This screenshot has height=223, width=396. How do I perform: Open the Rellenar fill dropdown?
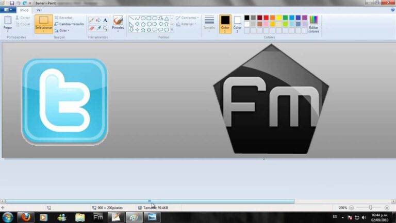pyautogui.click(x=186, y=24)
